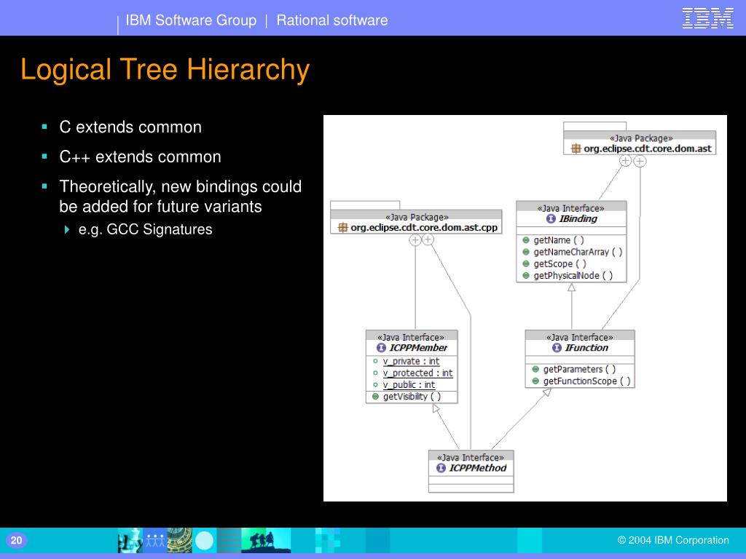Image resolution: width=746 pixels, height=559 pixels.
Task: Click the method icon beside getNameCharArray ( )
Action: 526,252
